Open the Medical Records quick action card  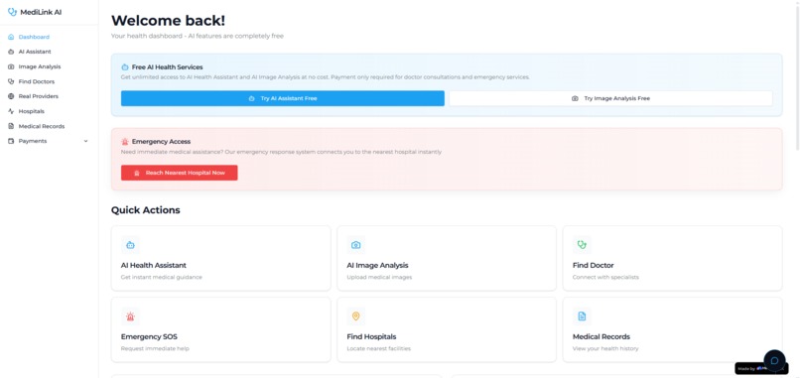point(672,329)
